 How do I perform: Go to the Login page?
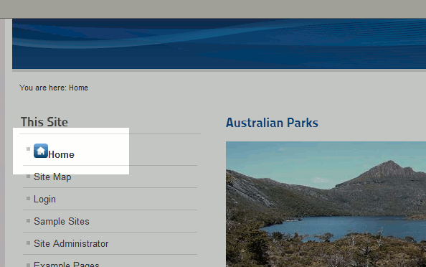tap(44, 200)
